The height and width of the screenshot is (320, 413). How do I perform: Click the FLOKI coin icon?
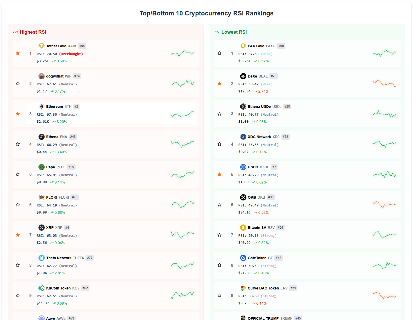(x=41, y=197)
